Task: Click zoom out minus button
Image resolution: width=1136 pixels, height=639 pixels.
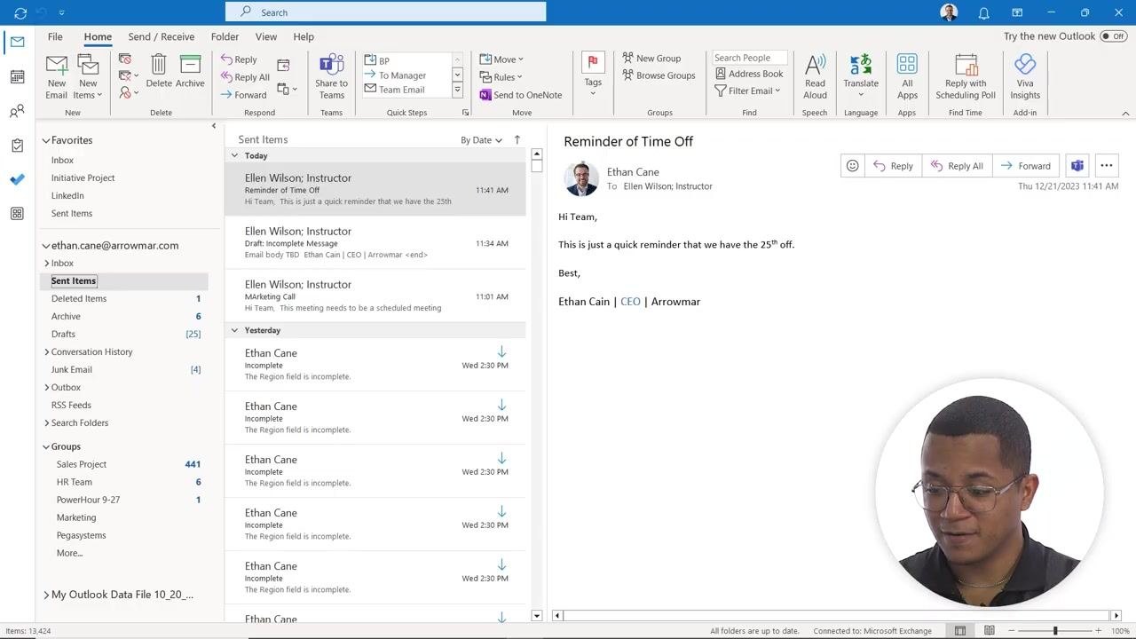Action: pyautogui.click(x=1012, y=631)
